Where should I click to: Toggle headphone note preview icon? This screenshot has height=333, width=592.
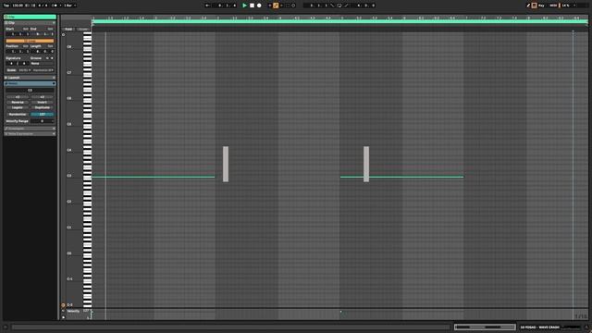pyautogui.click(x=63, y=35)
